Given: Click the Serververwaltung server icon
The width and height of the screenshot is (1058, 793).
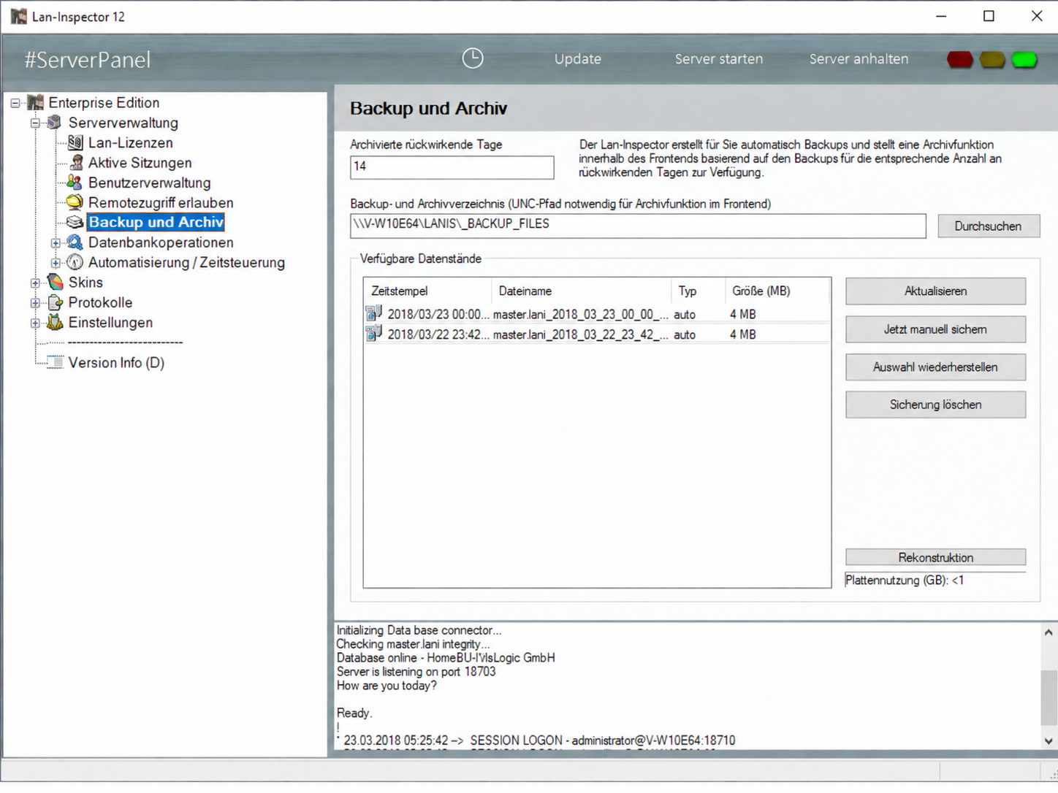Looking at the screenshot, I should click(55, 122).
